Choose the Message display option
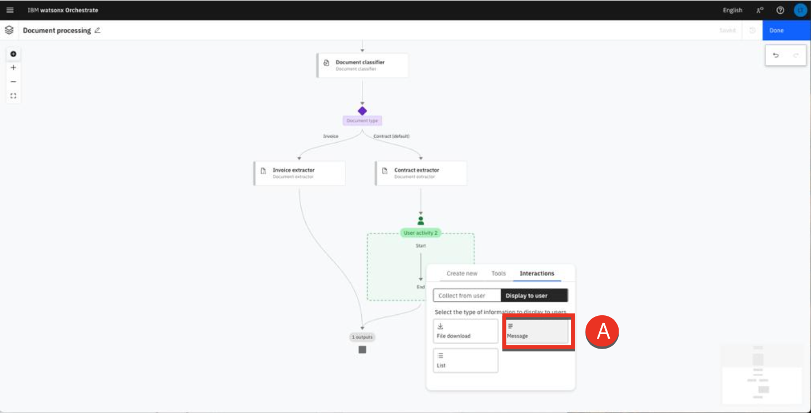 point(536,331)
